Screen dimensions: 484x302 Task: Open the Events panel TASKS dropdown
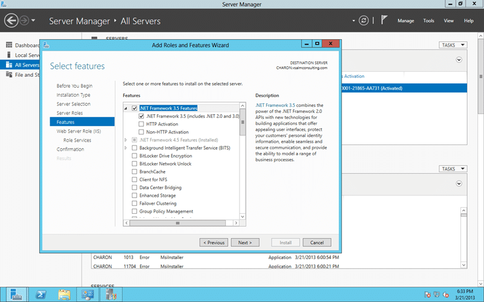tap(453, 169)
